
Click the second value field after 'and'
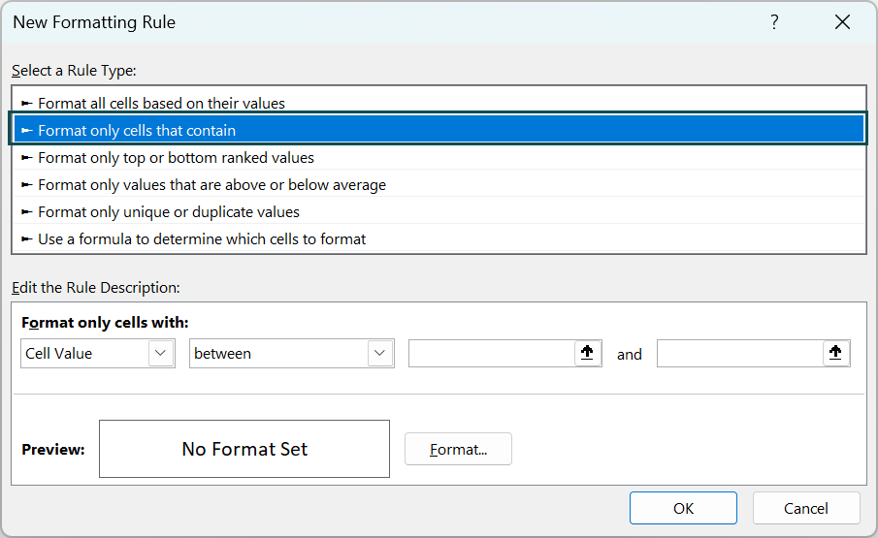pyautogui.click(x=740, y=354)
